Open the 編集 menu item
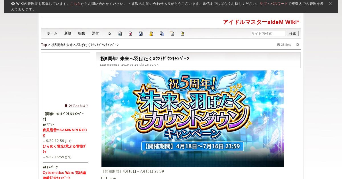 pos(82,33)
